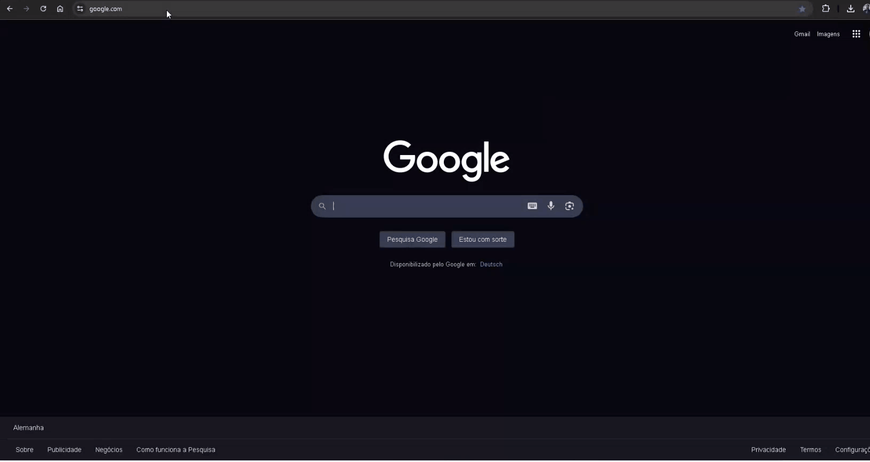Viewport: 870px width, 462px height.
Task: Switch Google language to Deutsch
Action: [491, 265]
